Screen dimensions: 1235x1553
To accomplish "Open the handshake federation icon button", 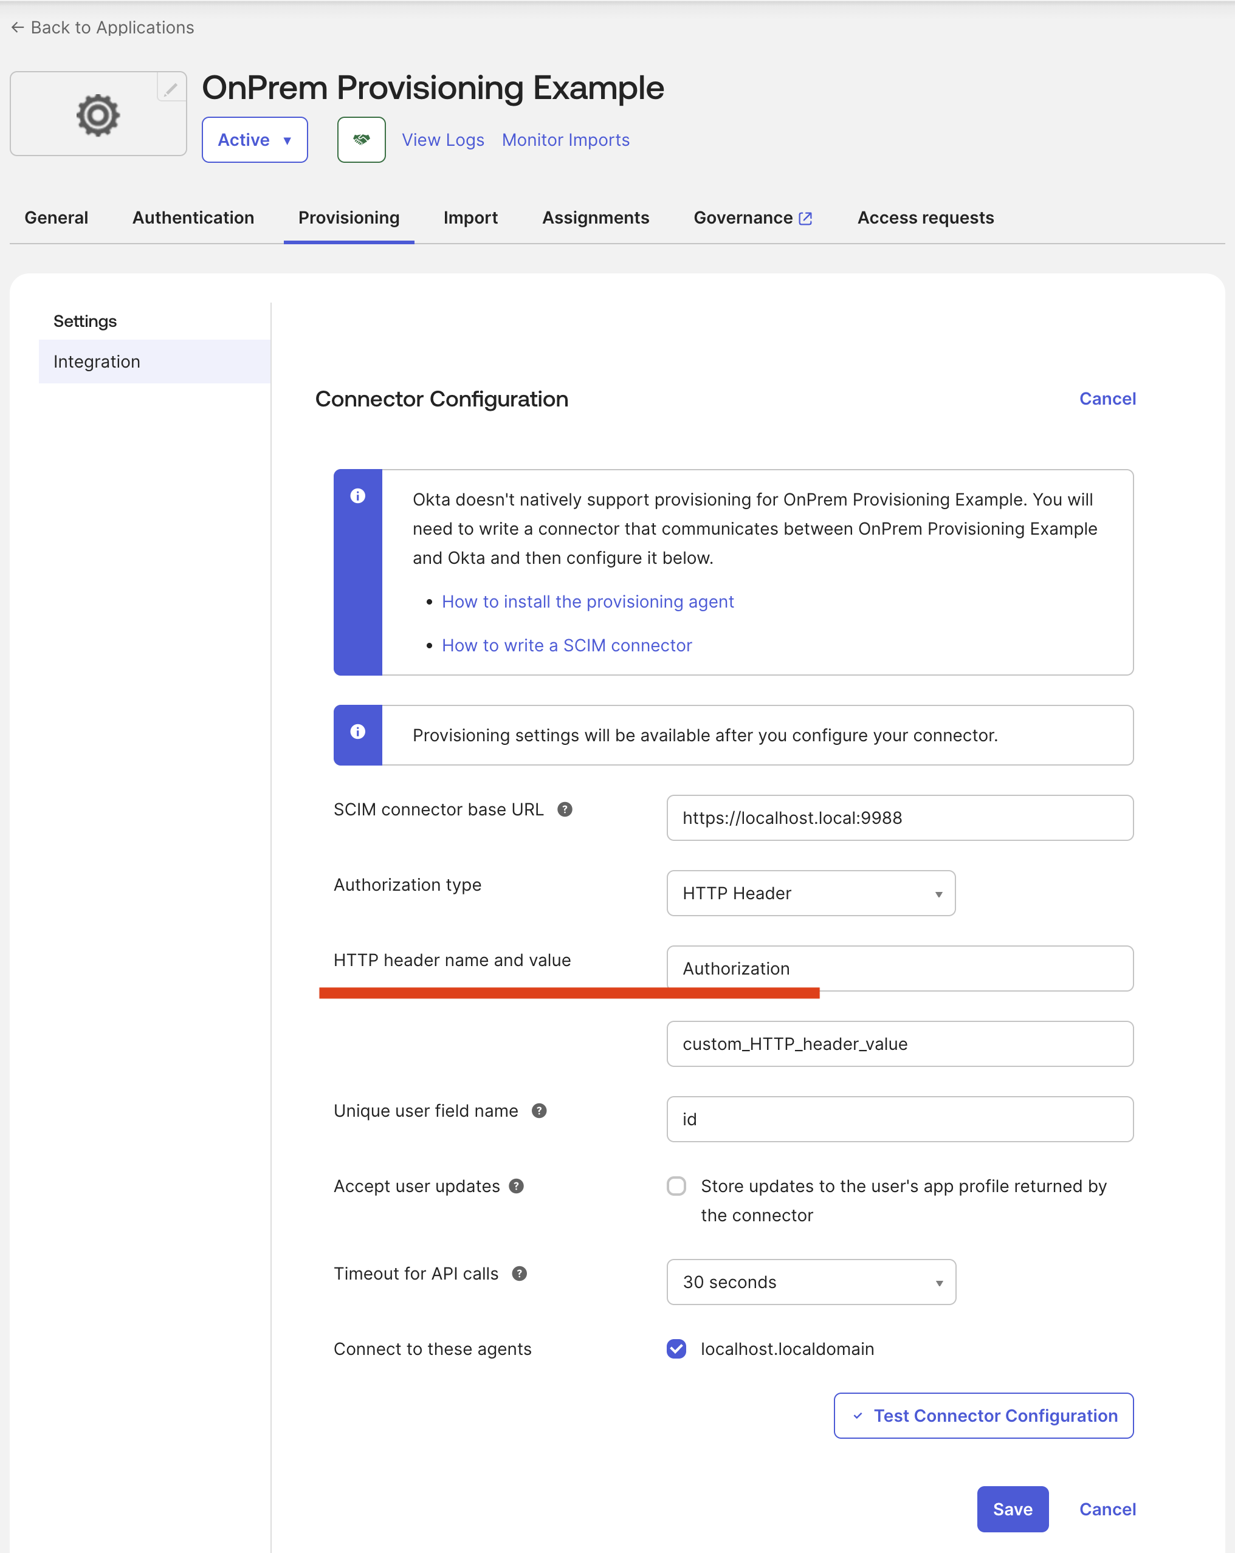I will click(x=361, y=140).
